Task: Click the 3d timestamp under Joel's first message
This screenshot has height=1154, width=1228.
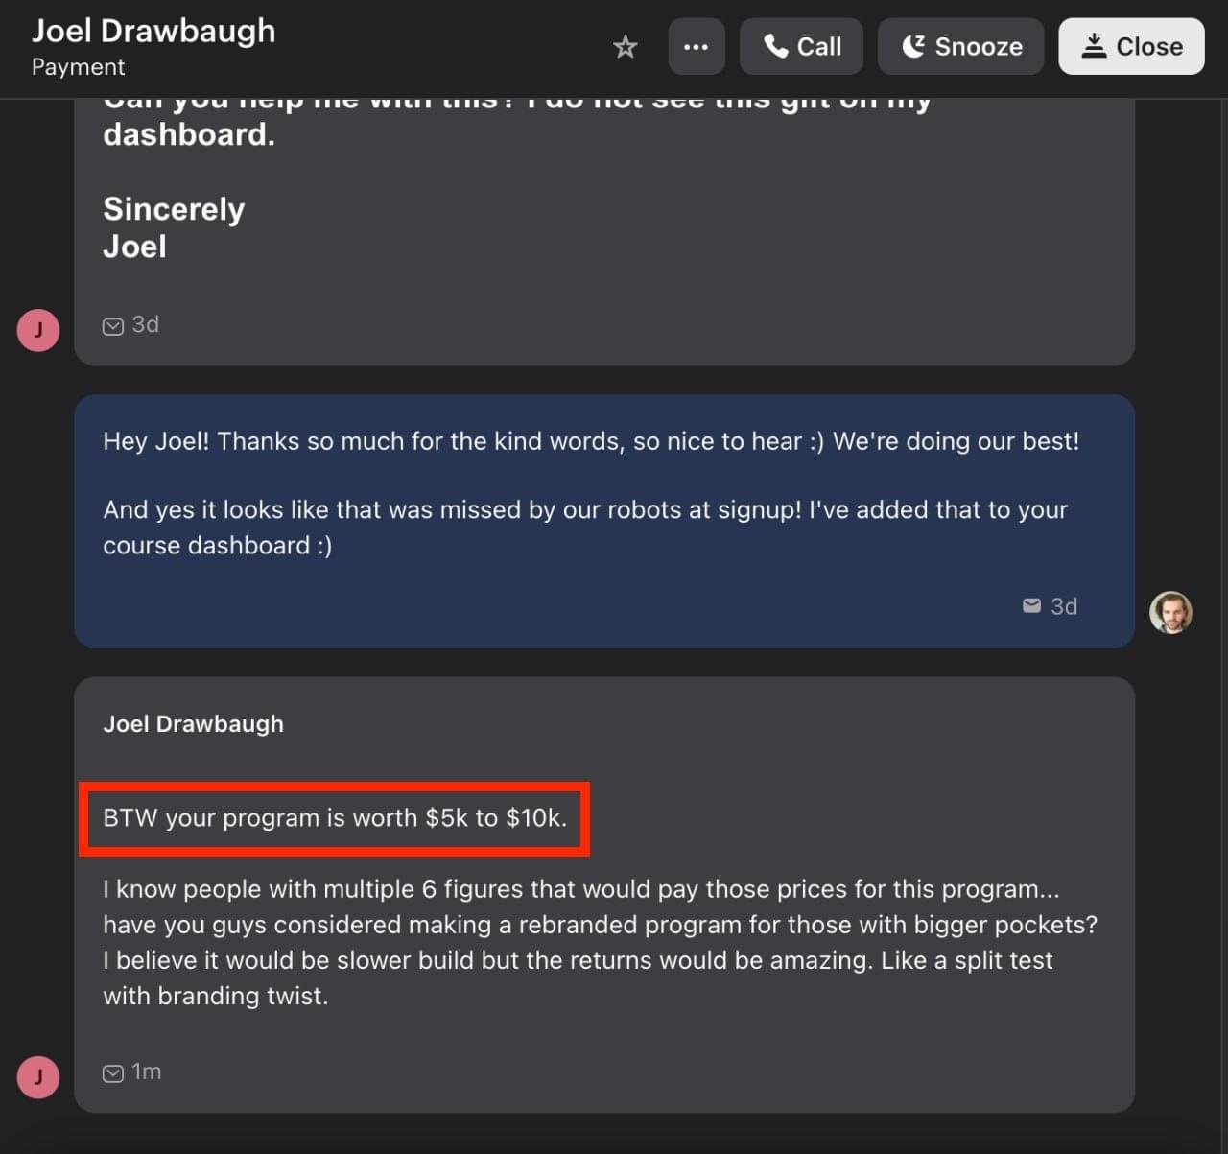Action: pos(146,325)
